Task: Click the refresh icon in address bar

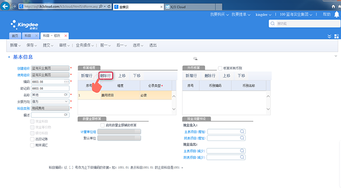Action: coord(109,6)
